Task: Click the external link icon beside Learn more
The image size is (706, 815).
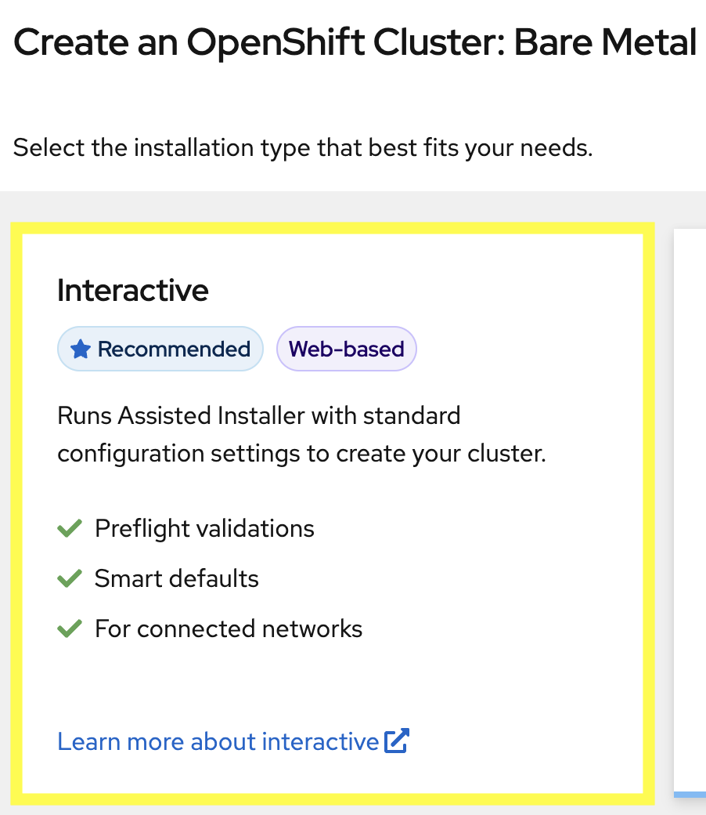Action: click(397, 741)
